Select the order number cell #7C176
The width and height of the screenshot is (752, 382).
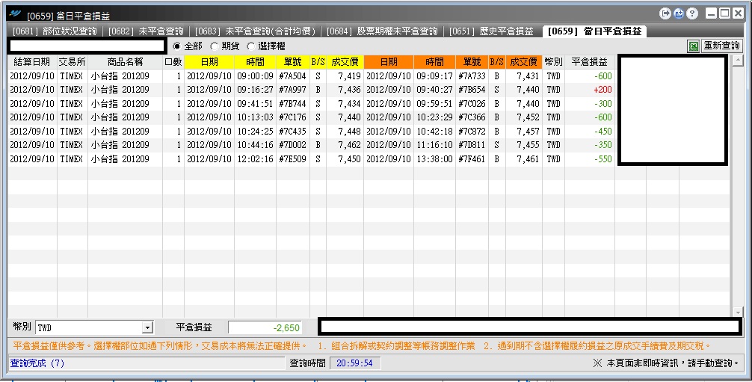(x=292, y=117)
